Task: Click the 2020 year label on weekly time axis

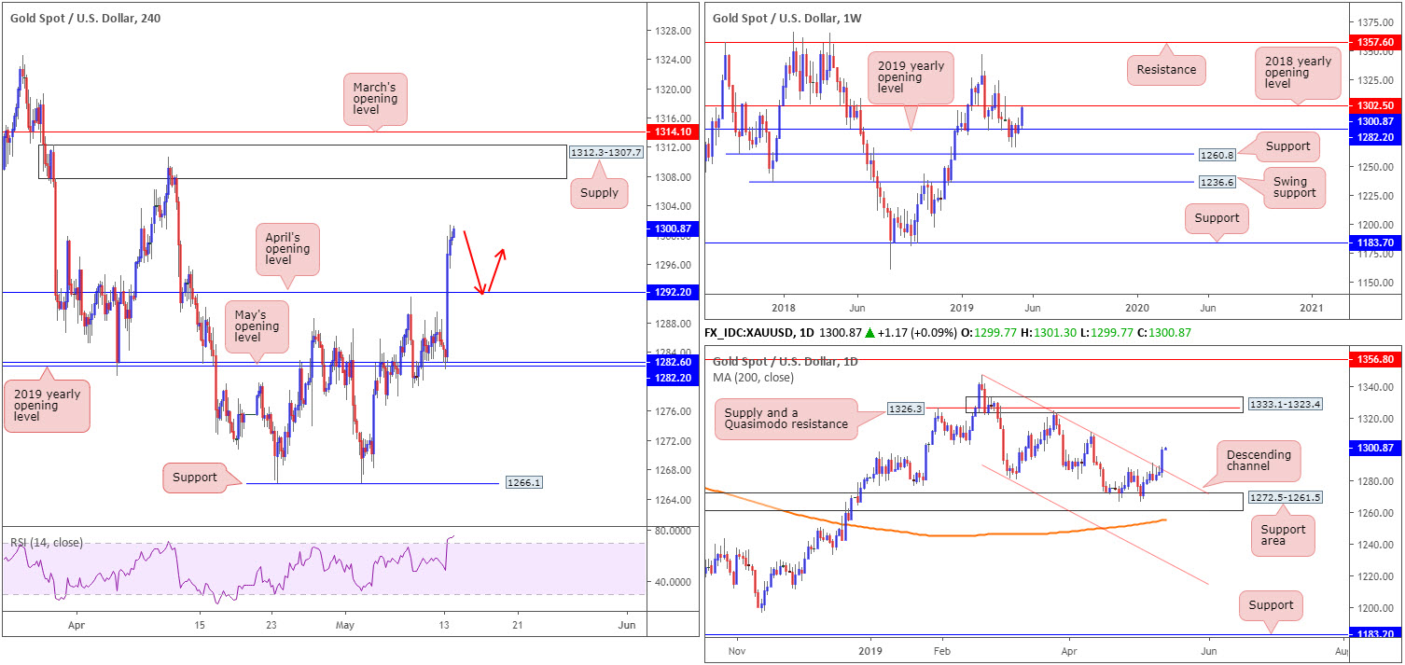Action: tap(1137, 307)
